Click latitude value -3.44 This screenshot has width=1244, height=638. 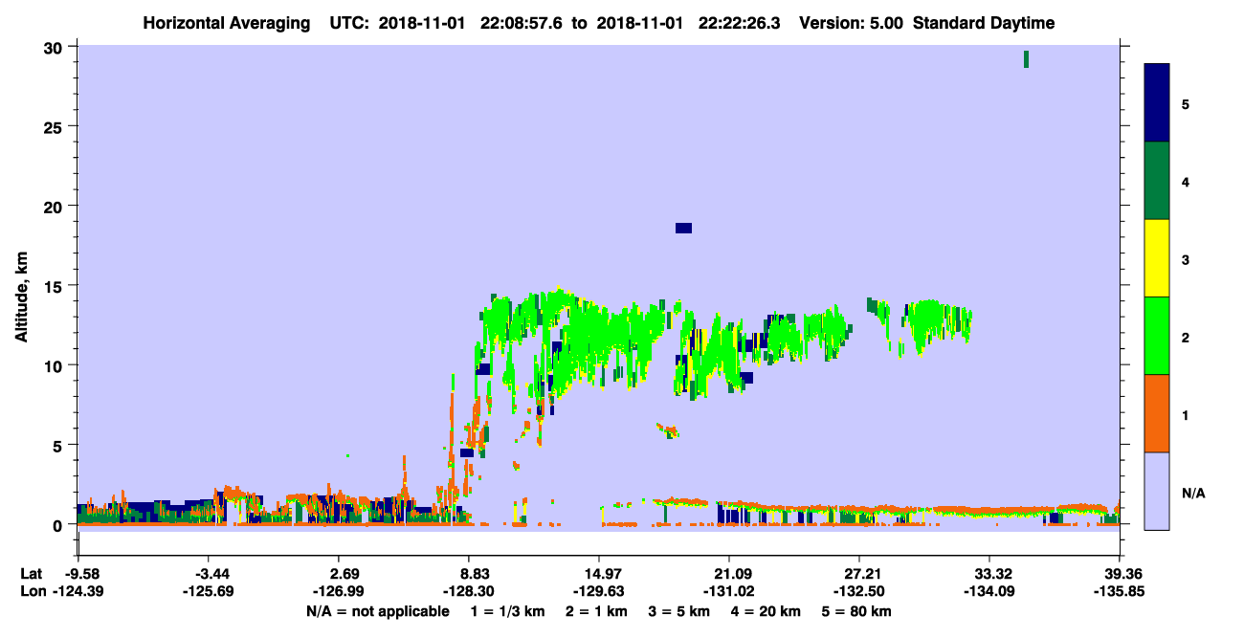(208, 573)
